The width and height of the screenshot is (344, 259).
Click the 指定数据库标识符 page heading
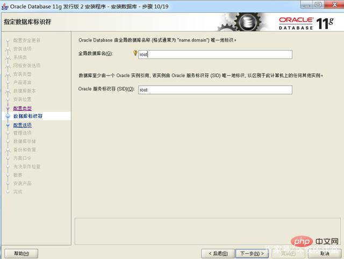click(x=27, y=22)
